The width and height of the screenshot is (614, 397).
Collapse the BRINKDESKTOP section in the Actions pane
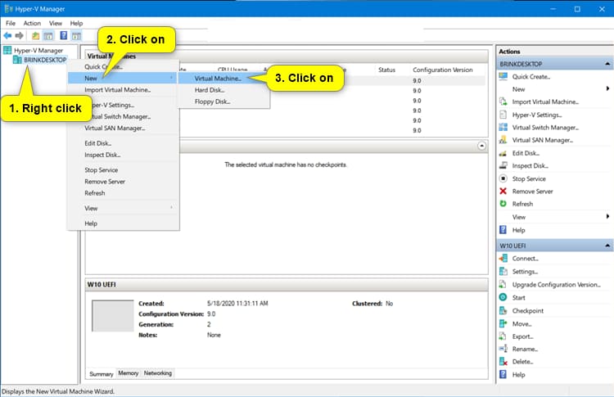(607, 64)
